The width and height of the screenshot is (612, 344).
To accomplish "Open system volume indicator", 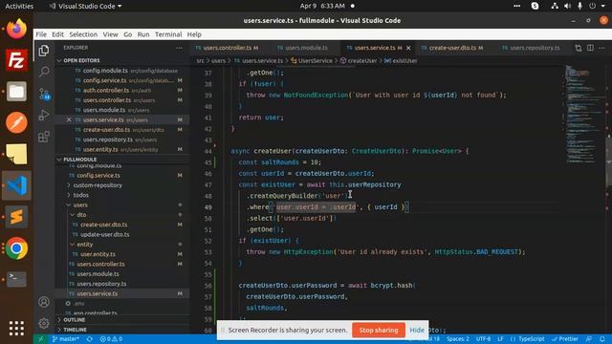I will [567, 6].
